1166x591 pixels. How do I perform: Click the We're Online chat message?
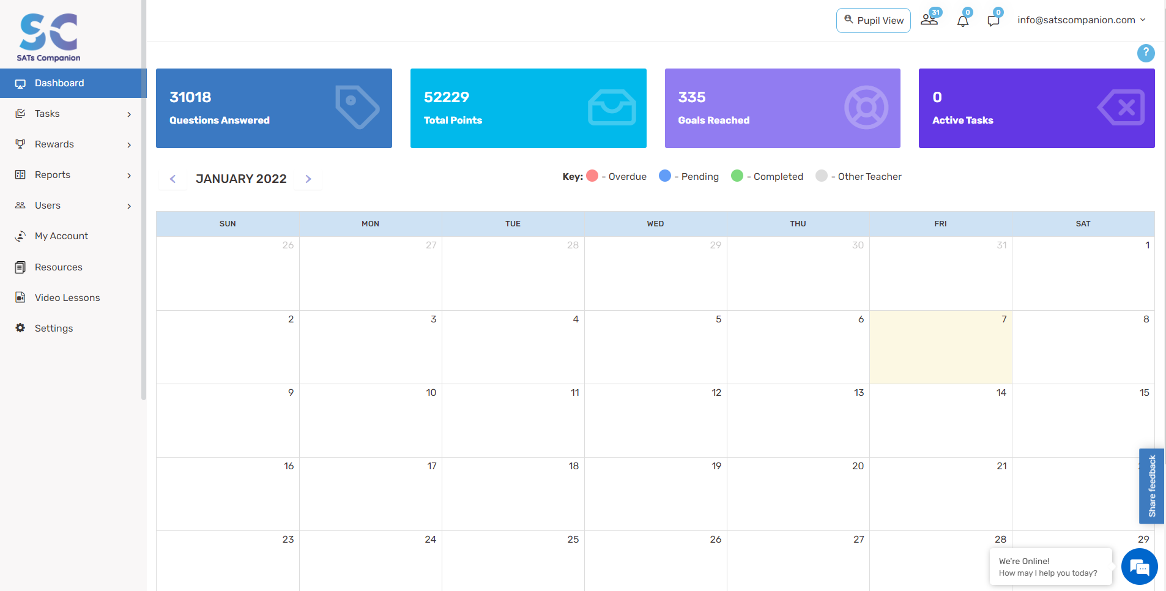tap(1050, 567)
